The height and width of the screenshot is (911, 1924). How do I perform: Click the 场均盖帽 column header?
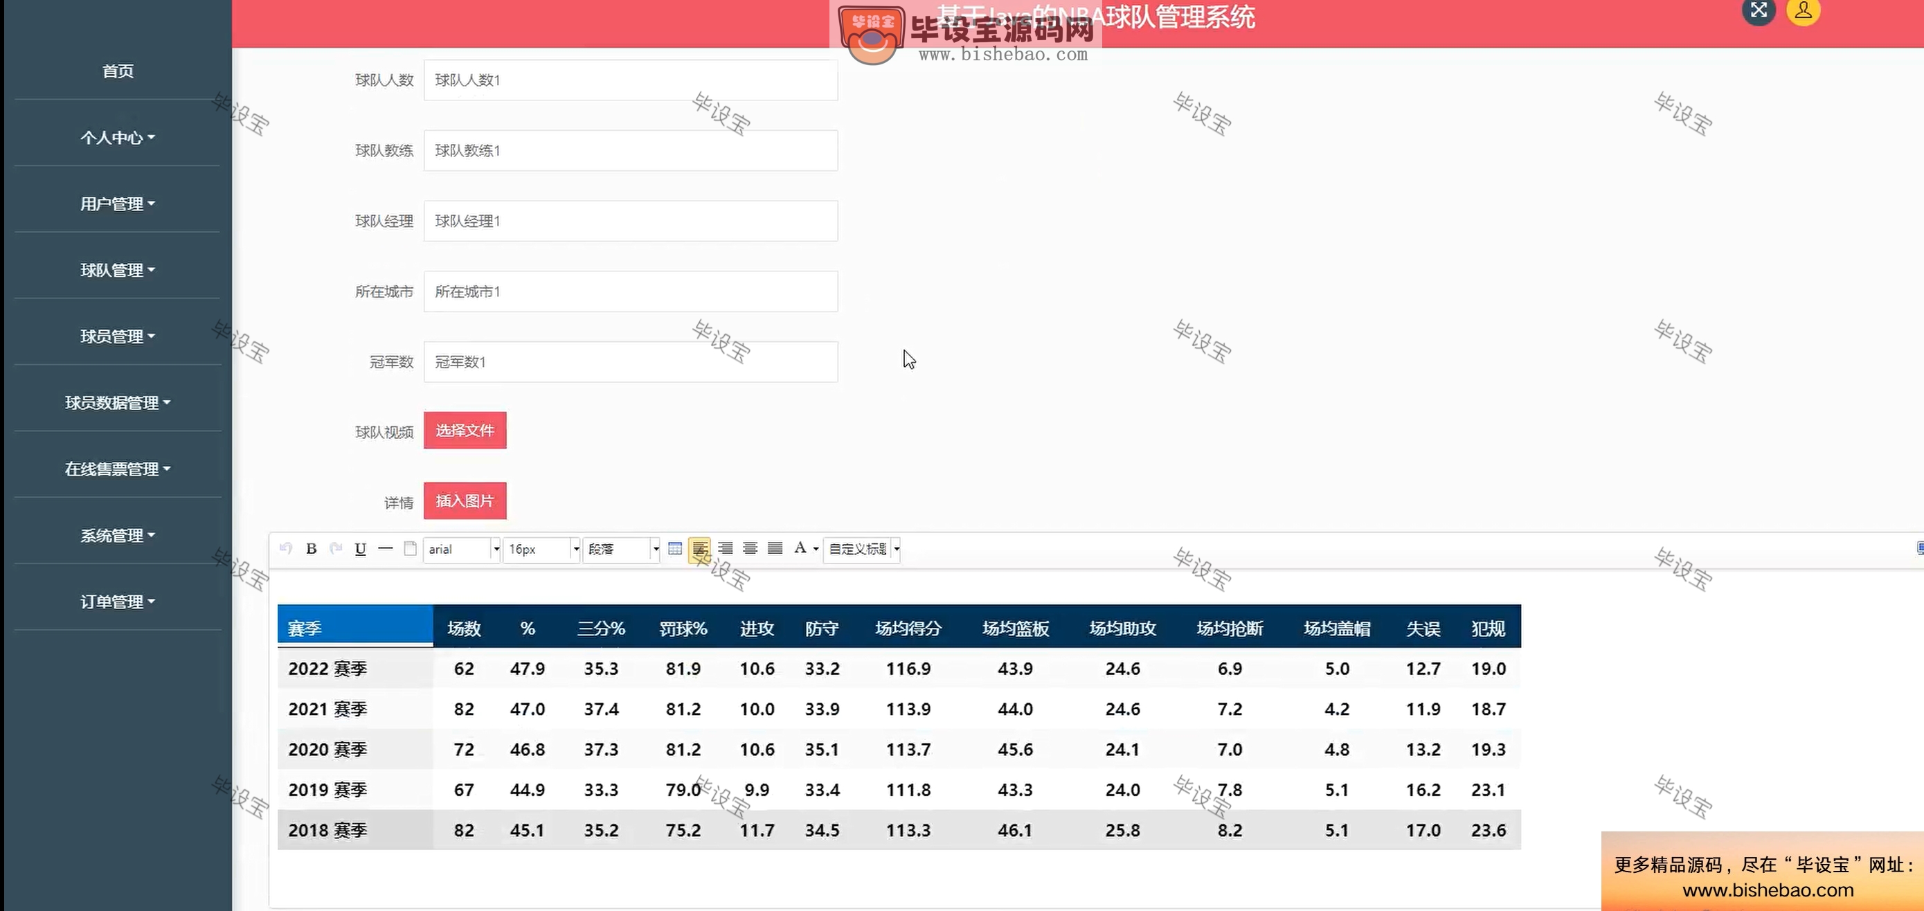coord(1337,629)
